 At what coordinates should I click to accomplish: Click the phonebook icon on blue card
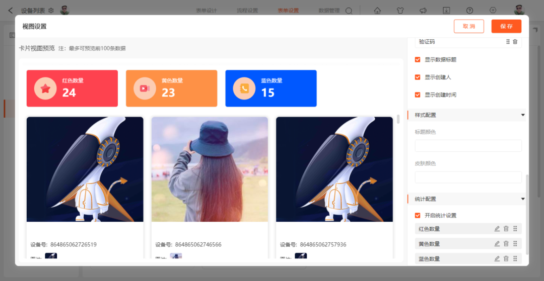244,88
